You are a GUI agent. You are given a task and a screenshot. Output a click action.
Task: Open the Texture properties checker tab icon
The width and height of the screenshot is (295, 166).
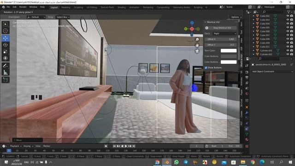coord(247,146)
